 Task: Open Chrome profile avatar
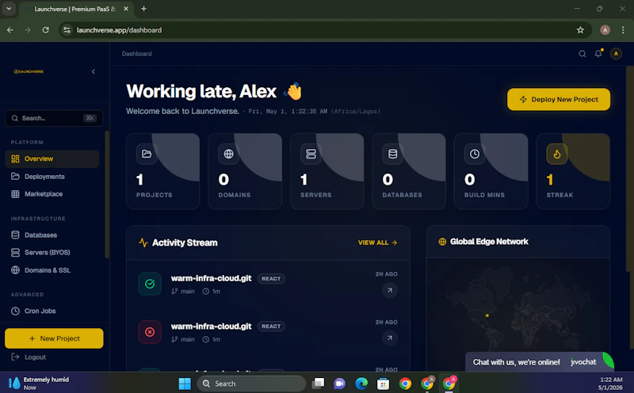click(x=605, y=30)
